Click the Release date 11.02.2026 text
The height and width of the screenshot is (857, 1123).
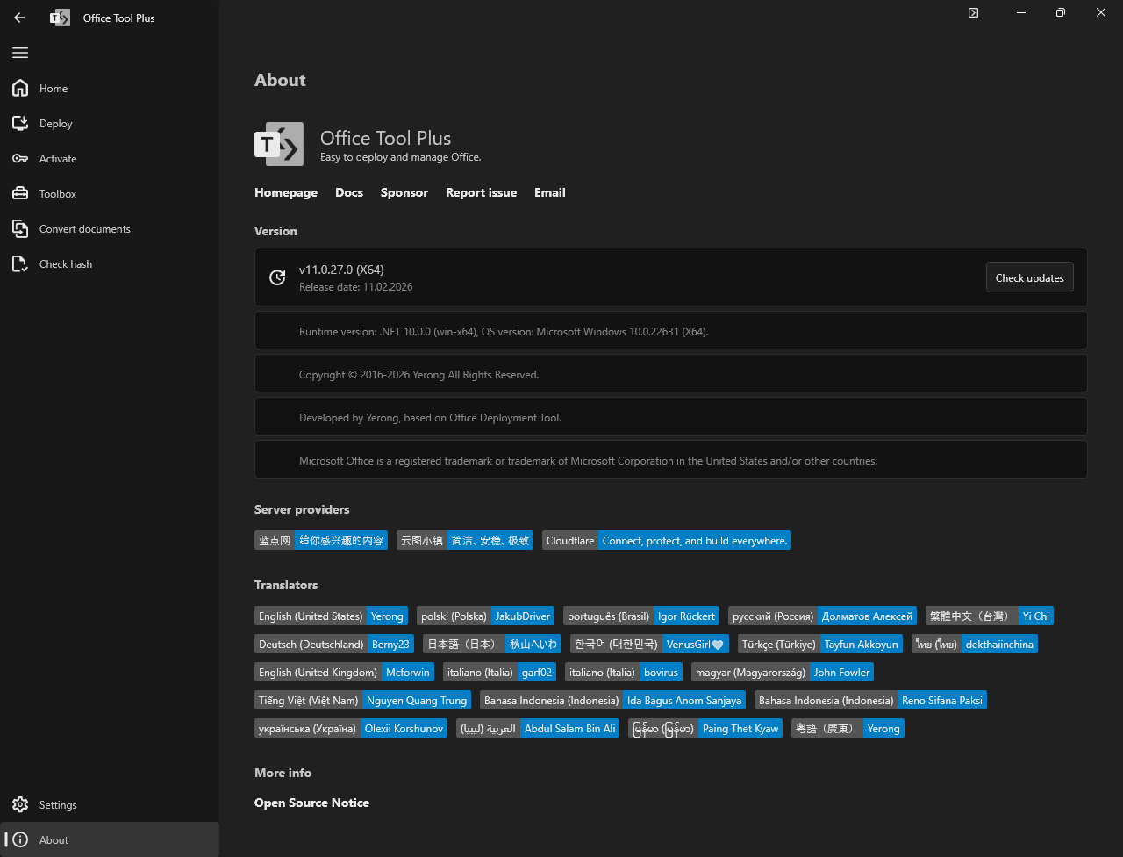355,287
